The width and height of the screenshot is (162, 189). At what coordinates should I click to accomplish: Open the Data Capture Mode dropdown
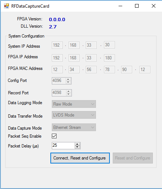(x=74, y=127)
